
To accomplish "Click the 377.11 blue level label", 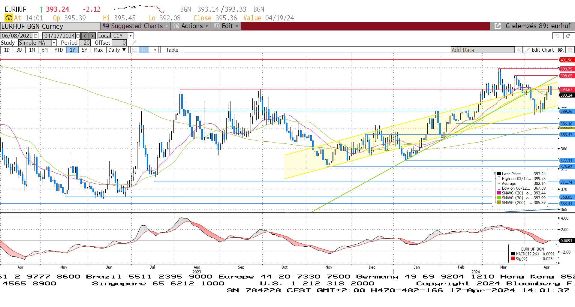I will 566,161.
